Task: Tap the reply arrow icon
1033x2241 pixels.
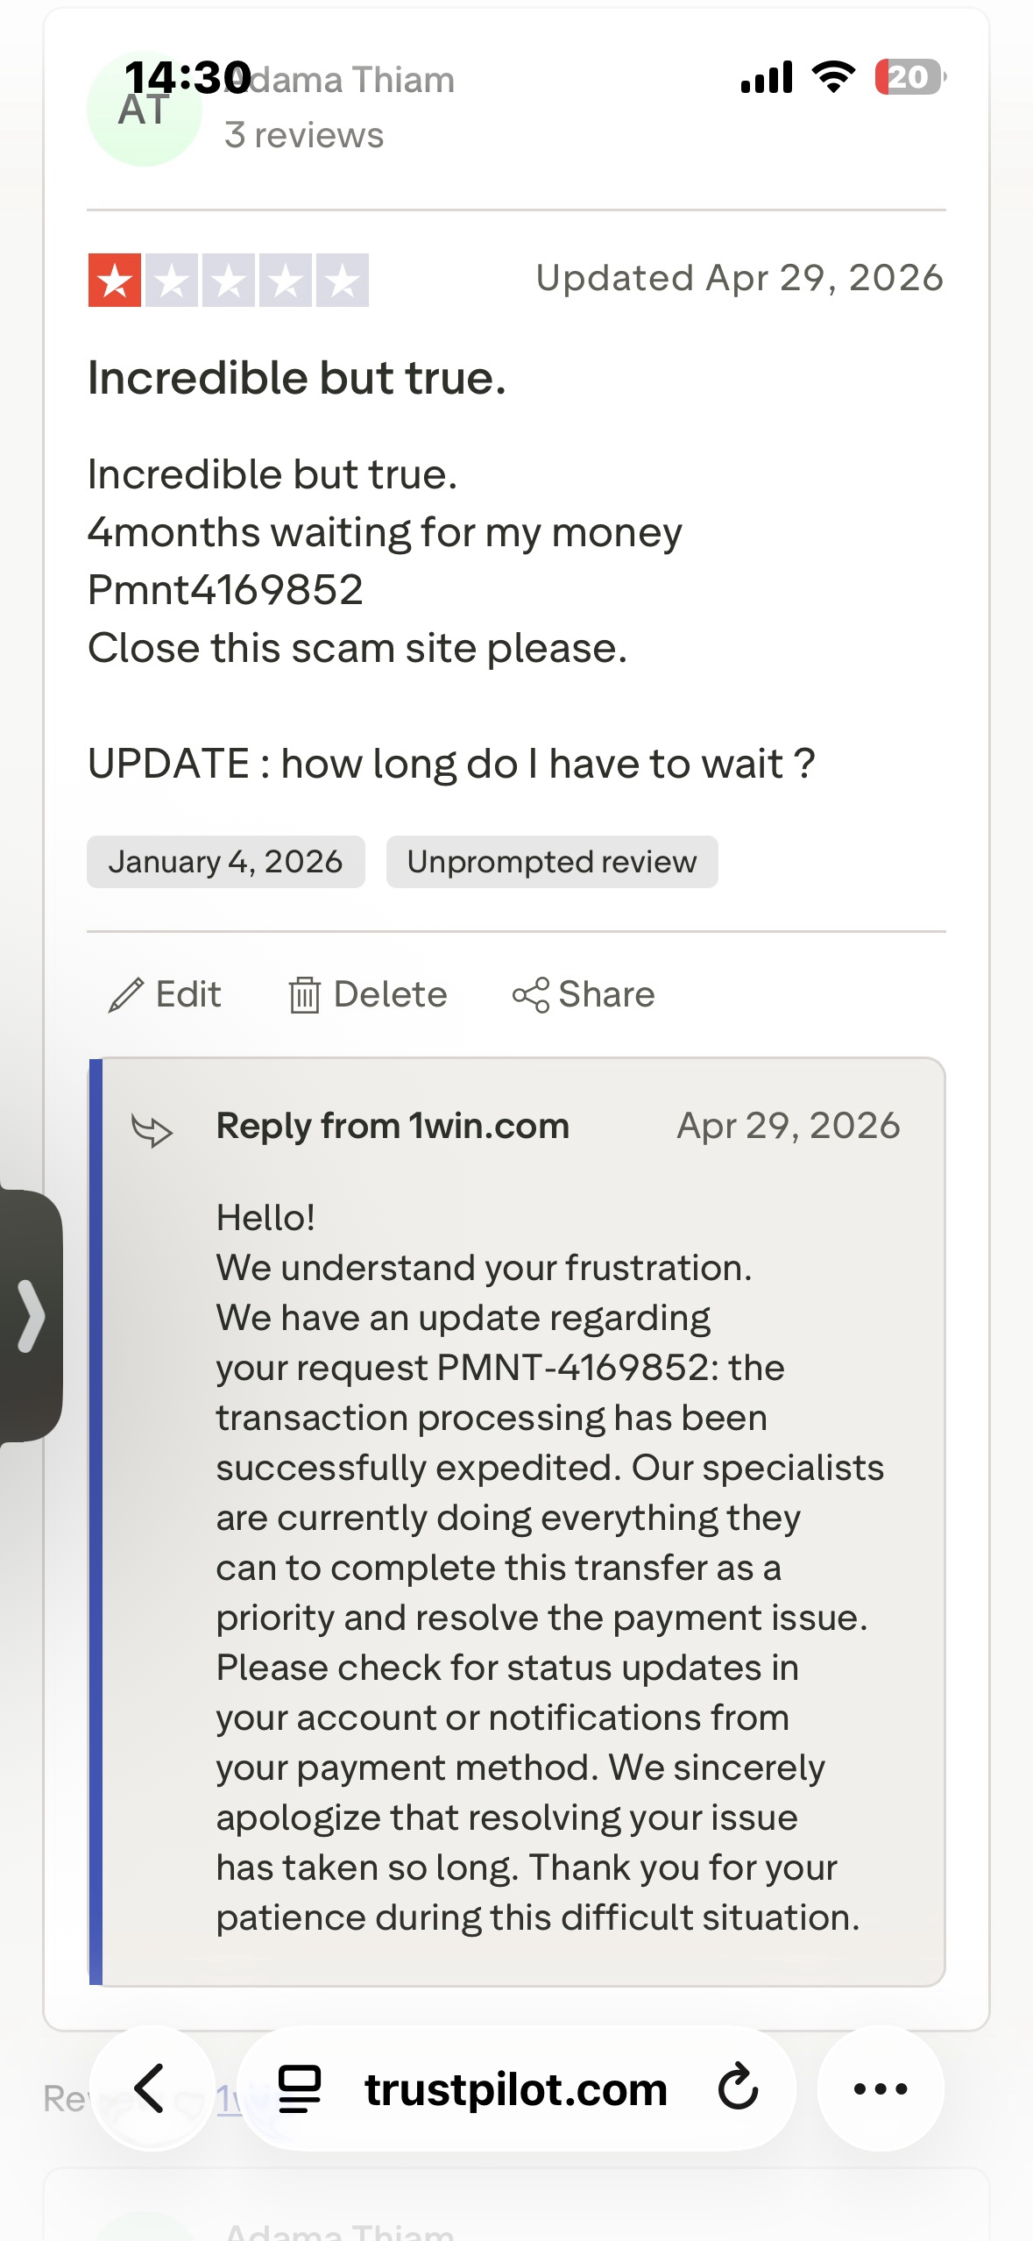Action: pyautogui.click(x=152, y=1129)
